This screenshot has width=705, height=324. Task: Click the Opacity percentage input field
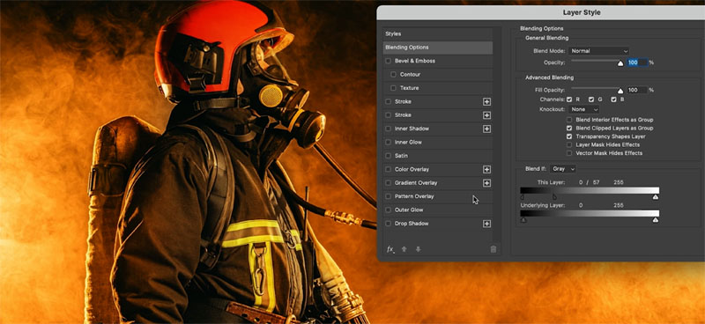click(x=637, y=63)
